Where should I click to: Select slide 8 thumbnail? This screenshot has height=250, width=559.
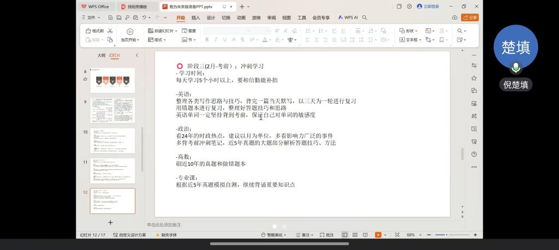pos(112,80)
